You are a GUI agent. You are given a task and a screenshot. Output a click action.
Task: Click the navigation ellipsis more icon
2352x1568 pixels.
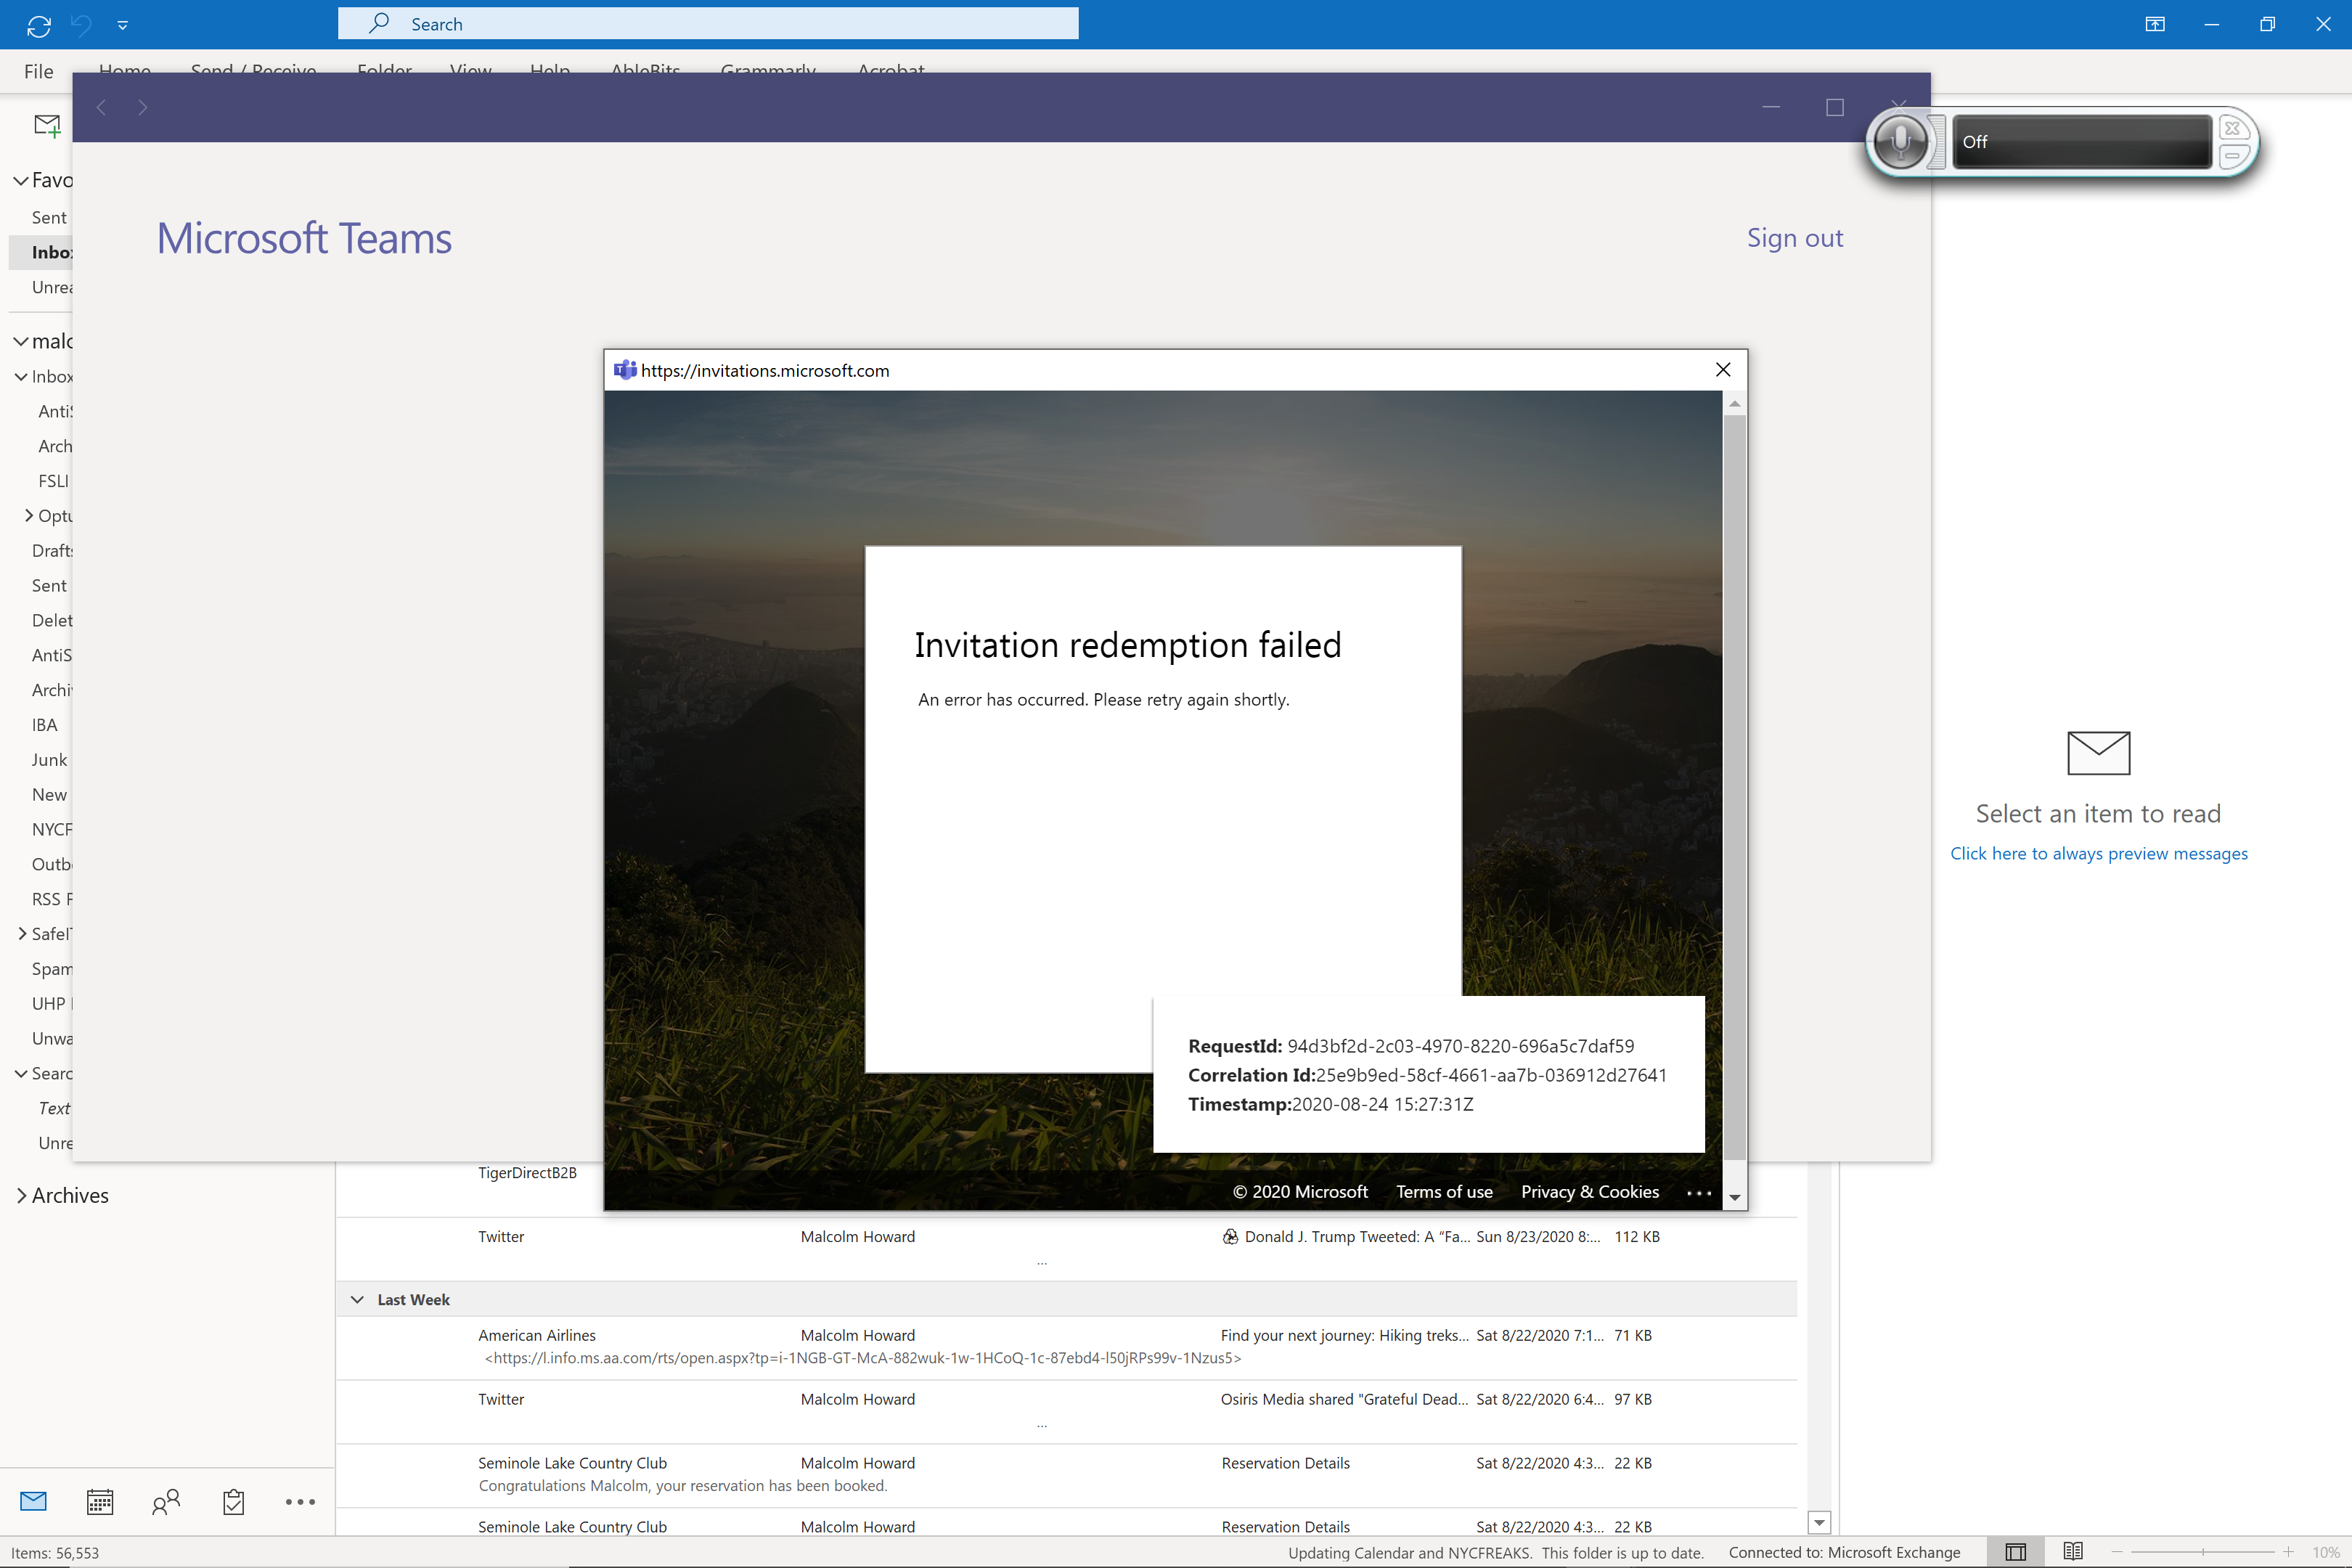300,1501
